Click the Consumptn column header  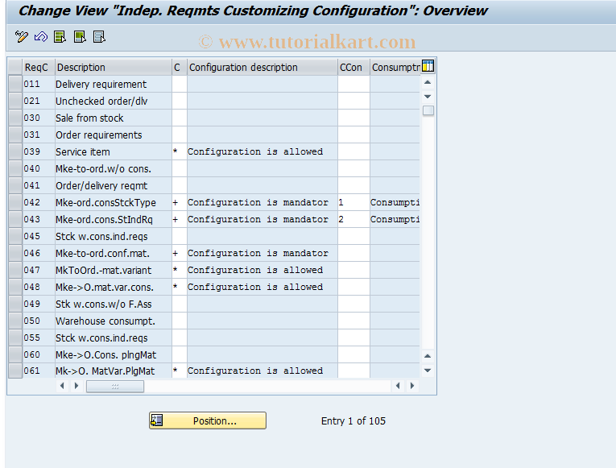coord(395,67)
